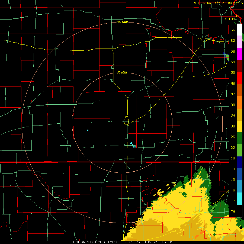Select the dark green legend swatch

(239, 138)
